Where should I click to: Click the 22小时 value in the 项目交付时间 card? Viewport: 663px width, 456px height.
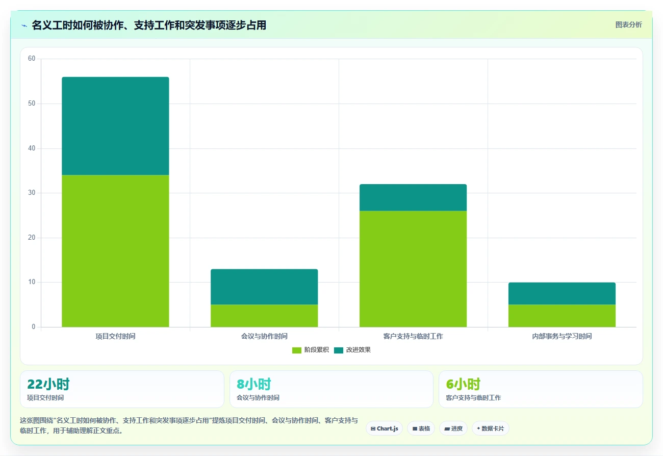(x=48, y=384)
